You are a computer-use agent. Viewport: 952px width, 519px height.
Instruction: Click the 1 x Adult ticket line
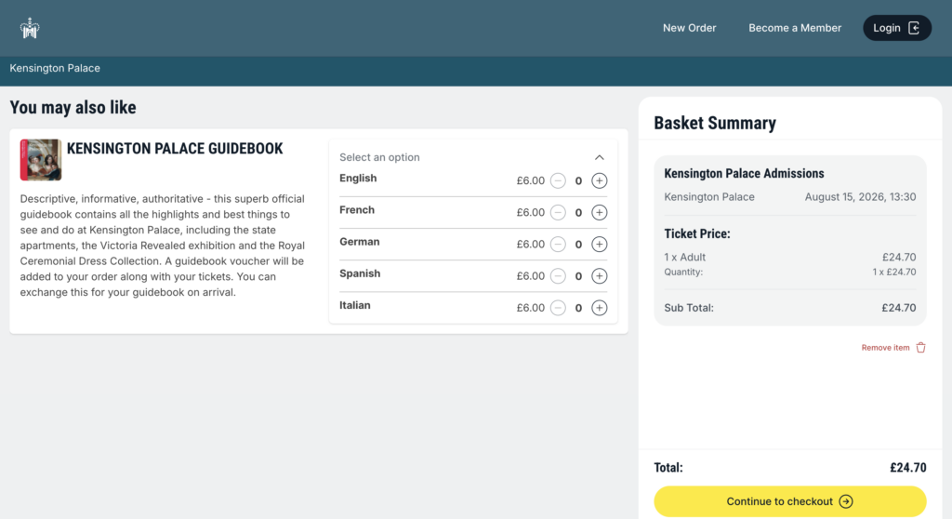685,257
